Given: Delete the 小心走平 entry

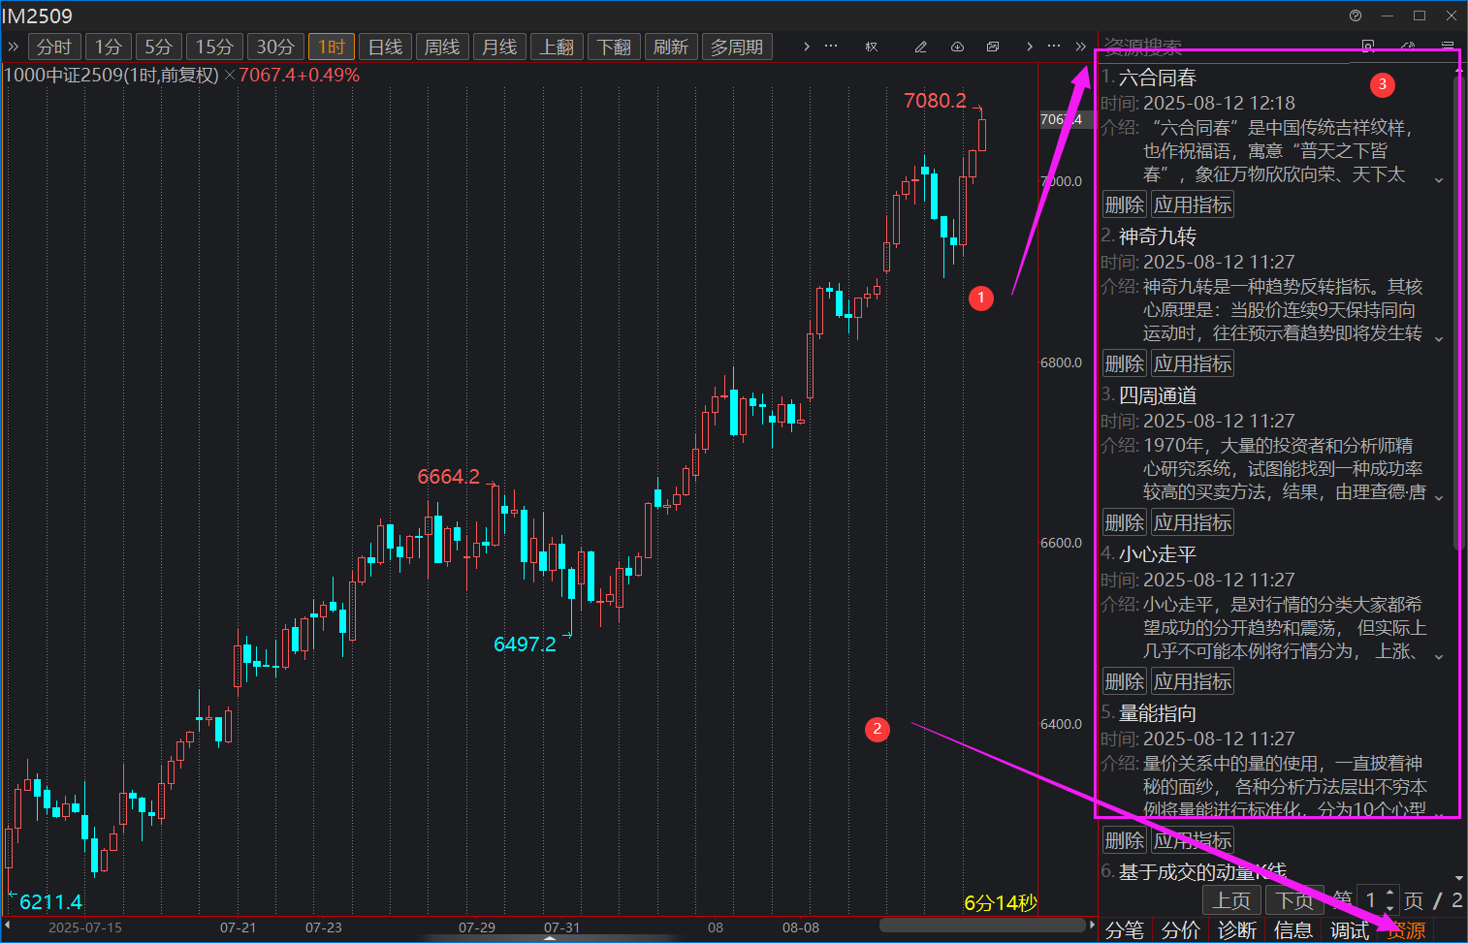Looking at the screenshot, I should (1125, 681).
